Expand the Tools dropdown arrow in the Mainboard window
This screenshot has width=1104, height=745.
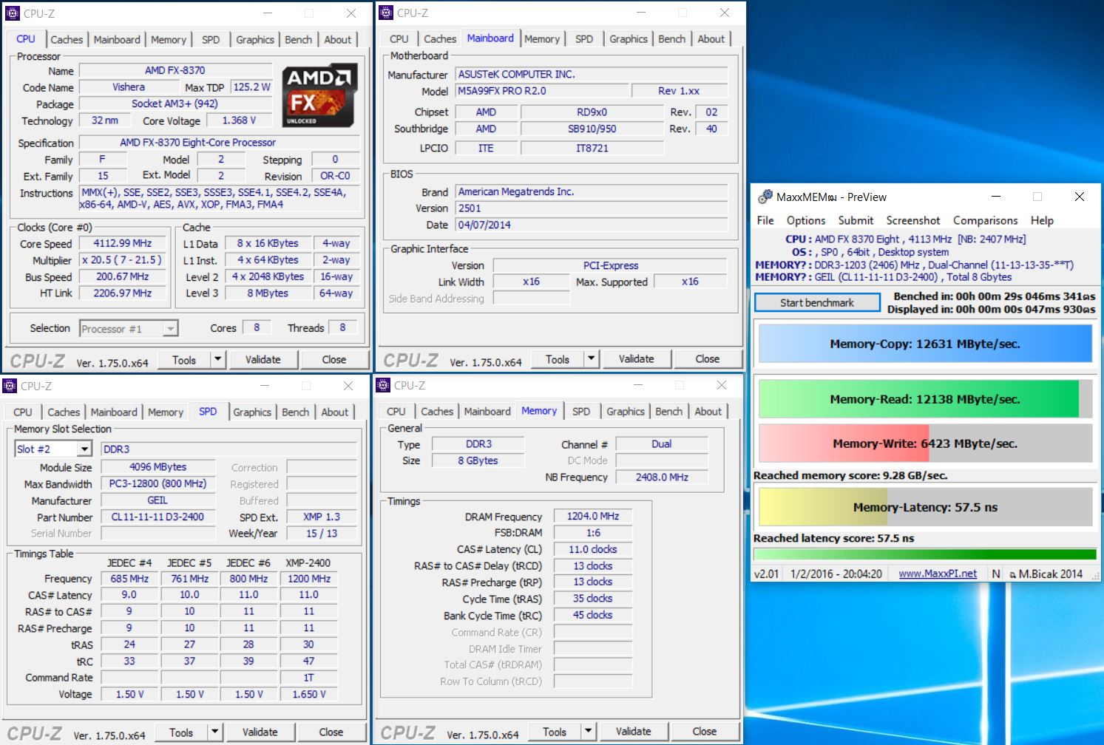coord(591,359)
